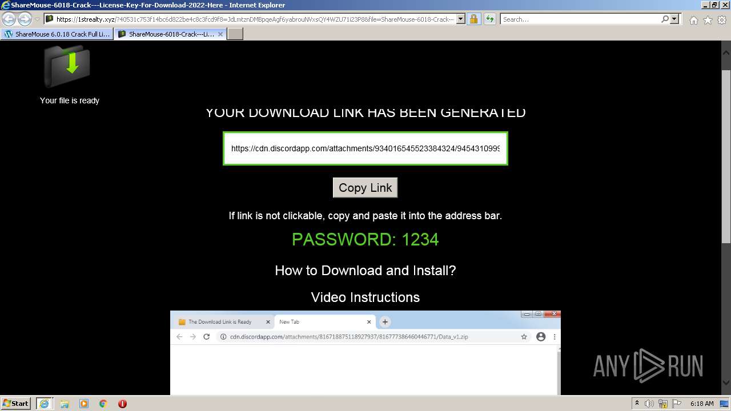Click the search magnifier icon
This screenshot has height=411, width=731.
click(665, 19)
